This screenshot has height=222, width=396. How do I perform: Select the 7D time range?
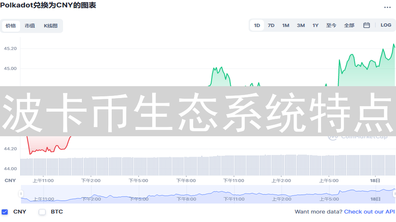271,25
